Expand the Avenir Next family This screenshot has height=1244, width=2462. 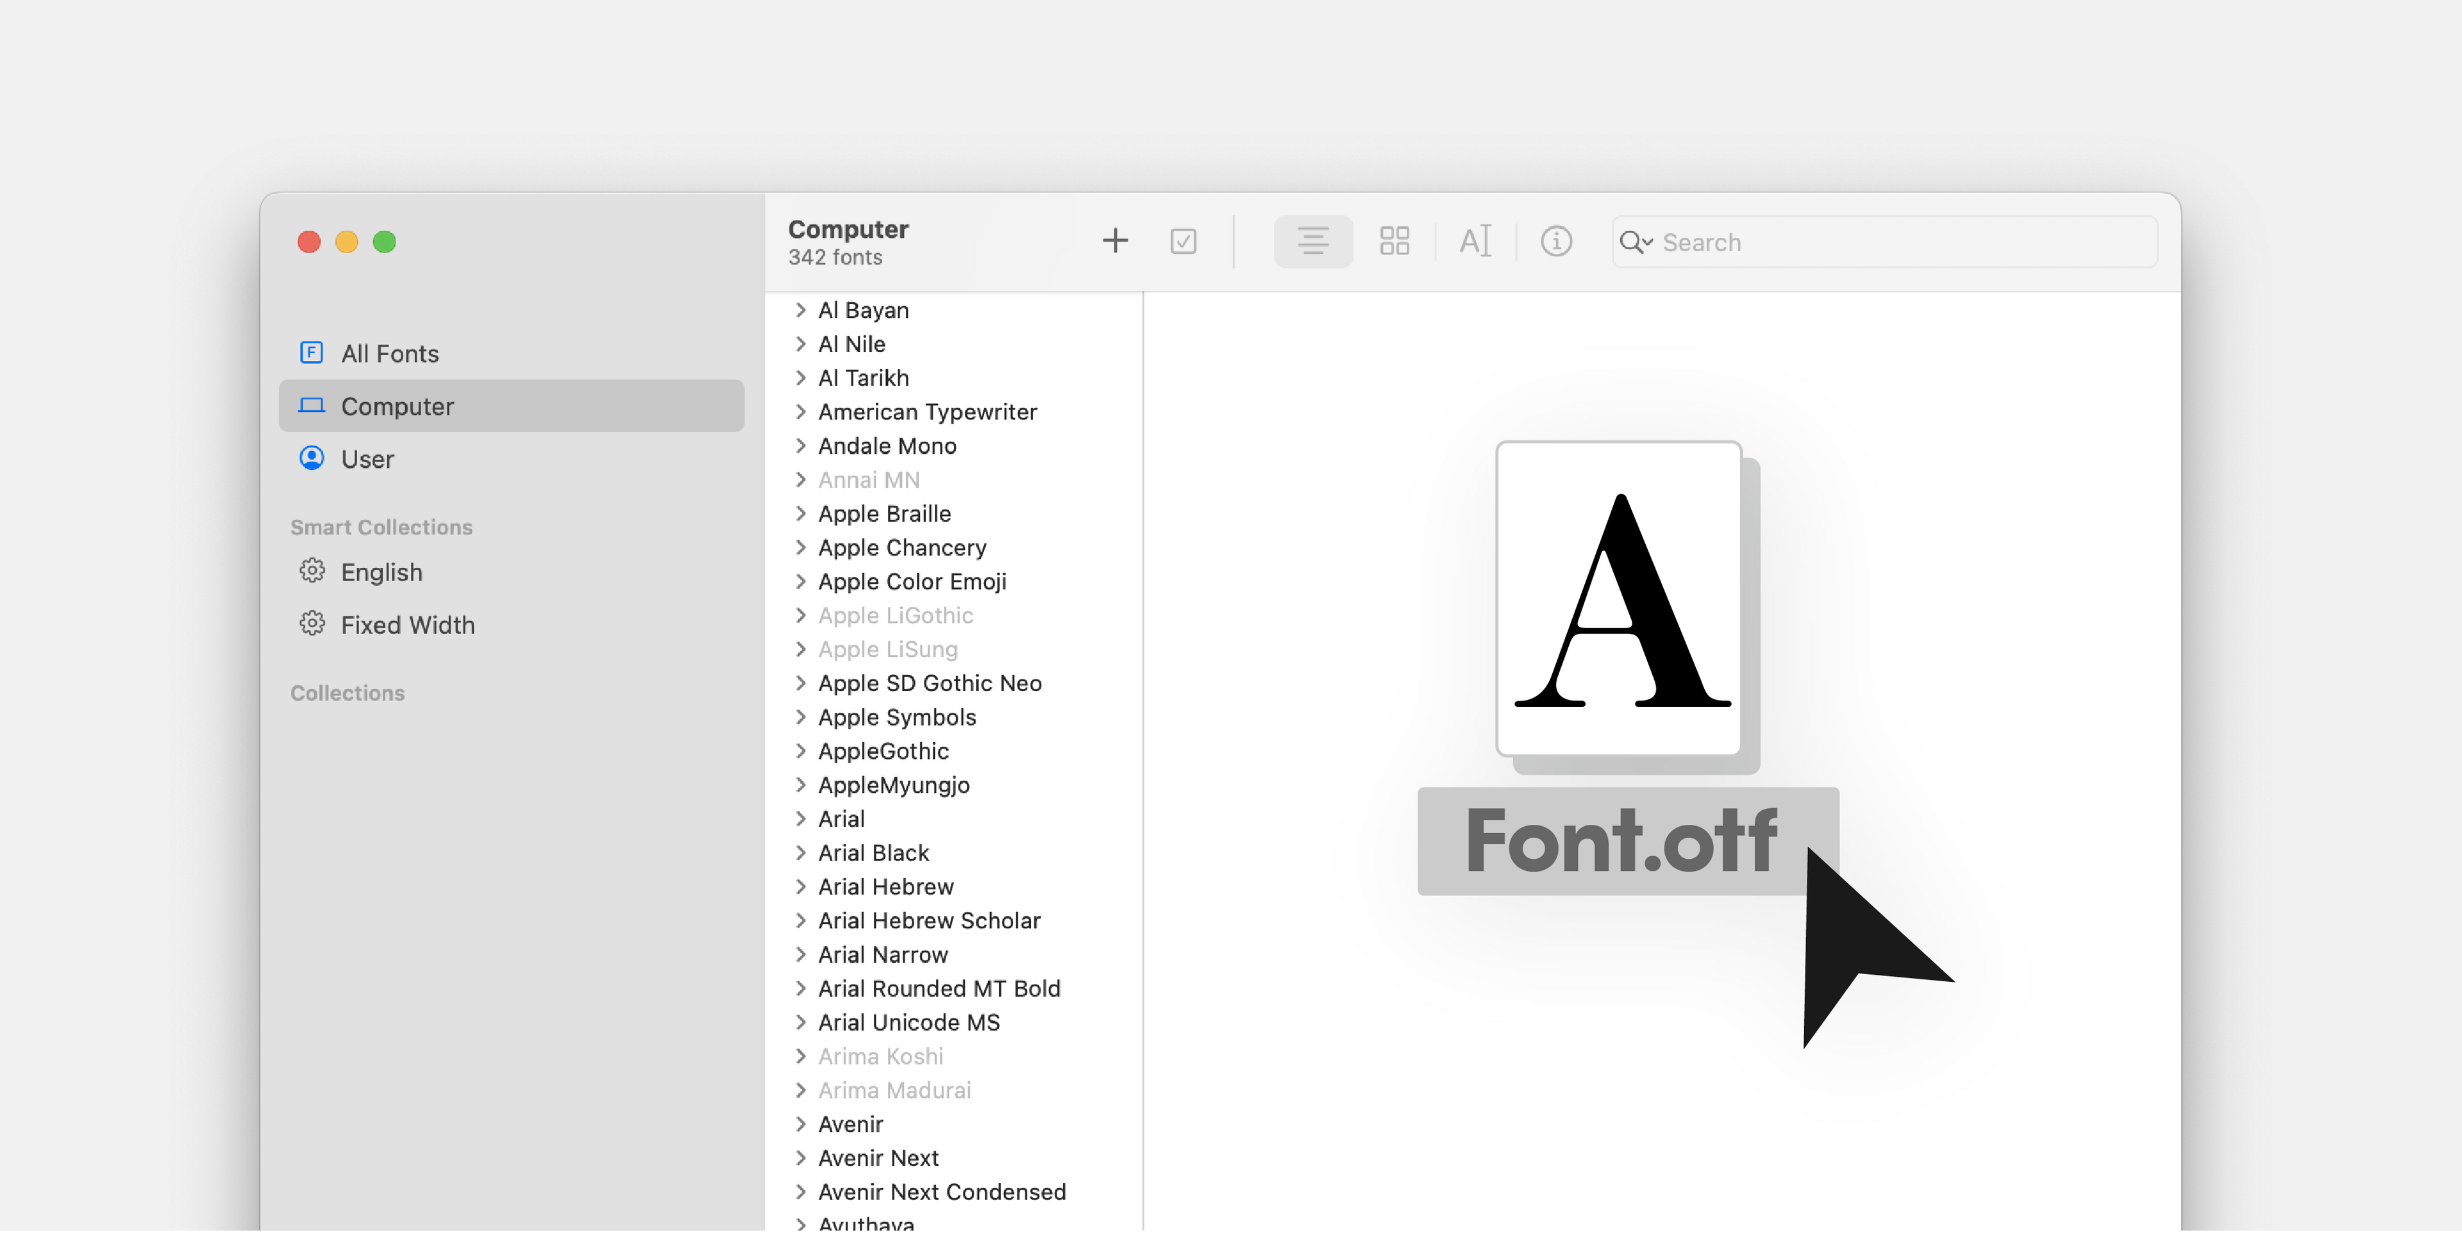[x=801, y=1158]
